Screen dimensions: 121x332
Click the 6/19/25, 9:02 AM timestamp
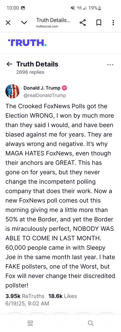click(x=27, y=303)
